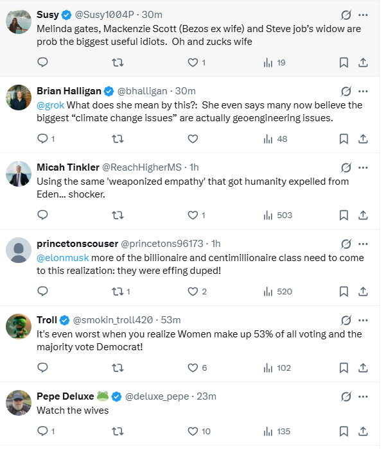Reply to Pepe Deluxe's tweet
This screenshot has height=449, width=386.
43,431
